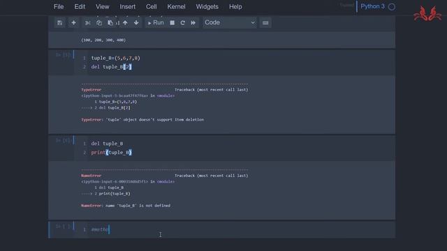Click code line 'tuple_B=(5,6,7,8)'
Screen dimensions: 447x251
pyautogui.click(x=115, y=58)
